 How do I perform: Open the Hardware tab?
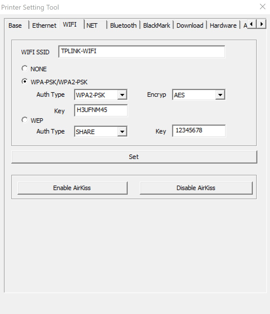pos(223,25)
